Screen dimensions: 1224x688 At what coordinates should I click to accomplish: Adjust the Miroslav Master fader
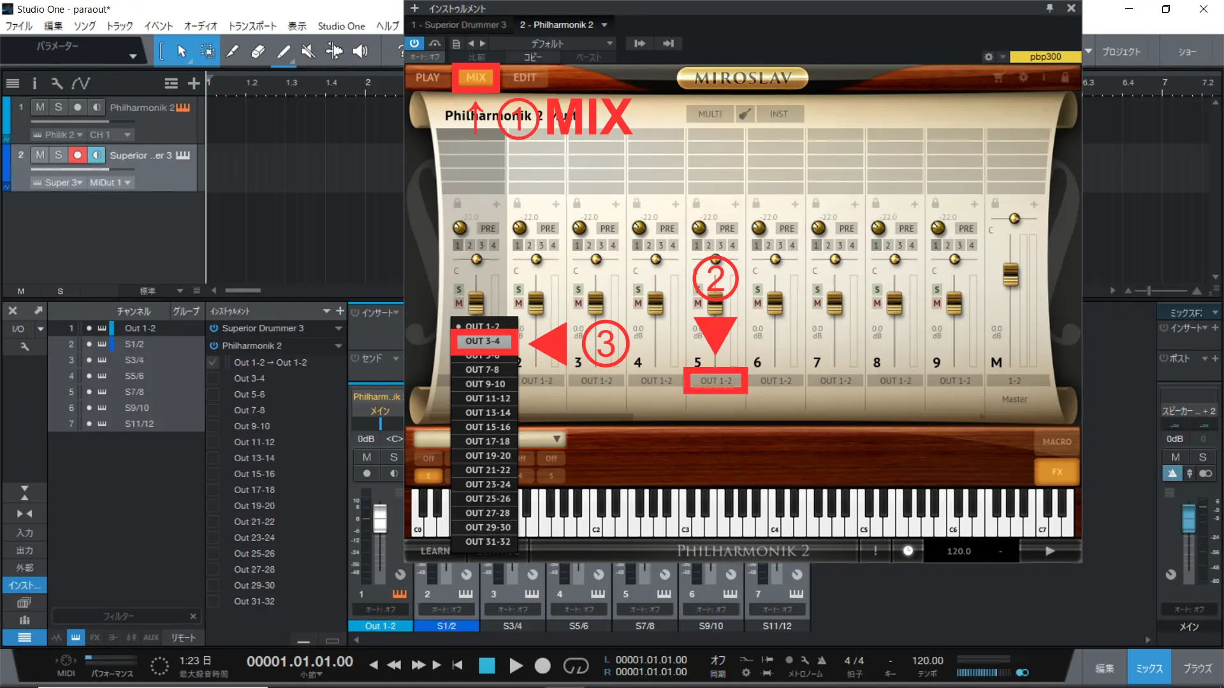coord(1010,274)
